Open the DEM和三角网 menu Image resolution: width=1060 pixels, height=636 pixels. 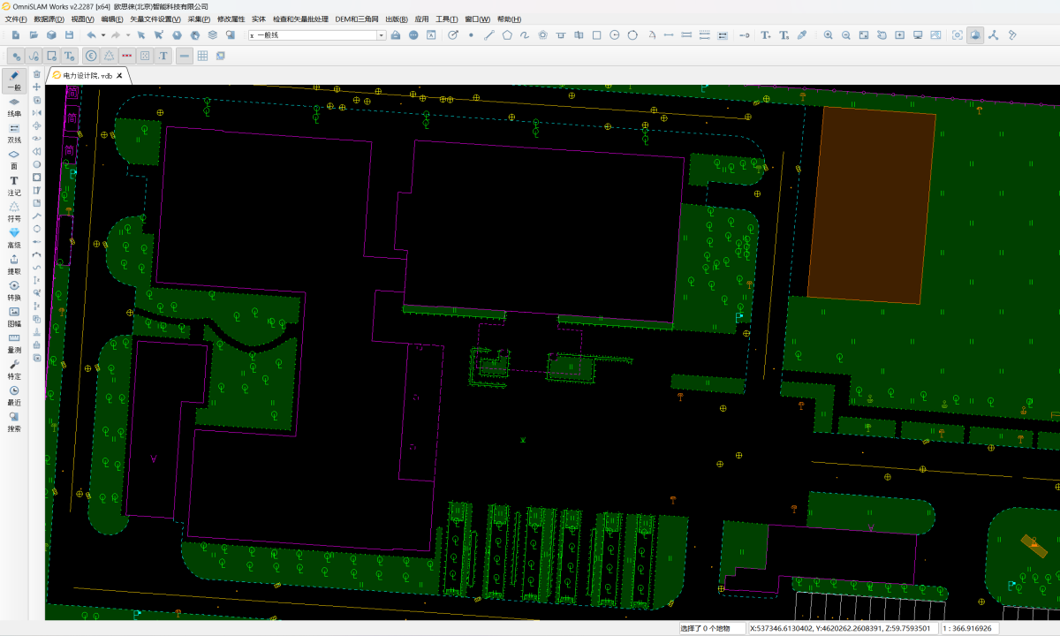pos(357,19)
